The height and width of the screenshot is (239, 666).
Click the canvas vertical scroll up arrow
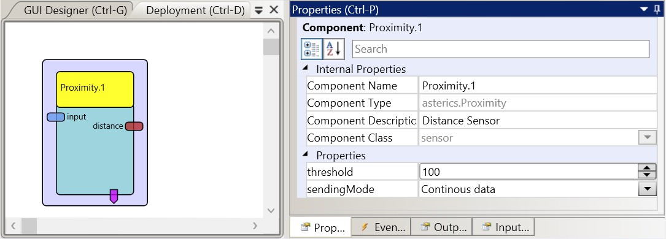pos(271,31)
